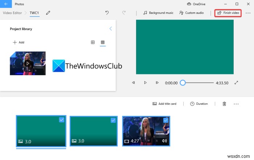The height and width of the screenshot is (160, 254).
Task: Maximize the Photos window
Action: point(237,4)
